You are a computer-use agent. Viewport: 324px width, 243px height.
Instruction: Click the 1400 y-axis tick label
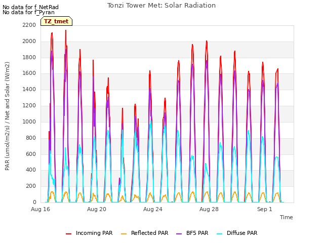pyautogui.click(x=29, y=90)
